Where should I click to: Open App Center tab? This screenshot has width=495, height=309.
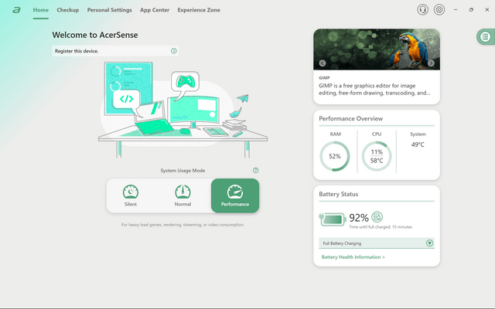[x=155, y=10]
